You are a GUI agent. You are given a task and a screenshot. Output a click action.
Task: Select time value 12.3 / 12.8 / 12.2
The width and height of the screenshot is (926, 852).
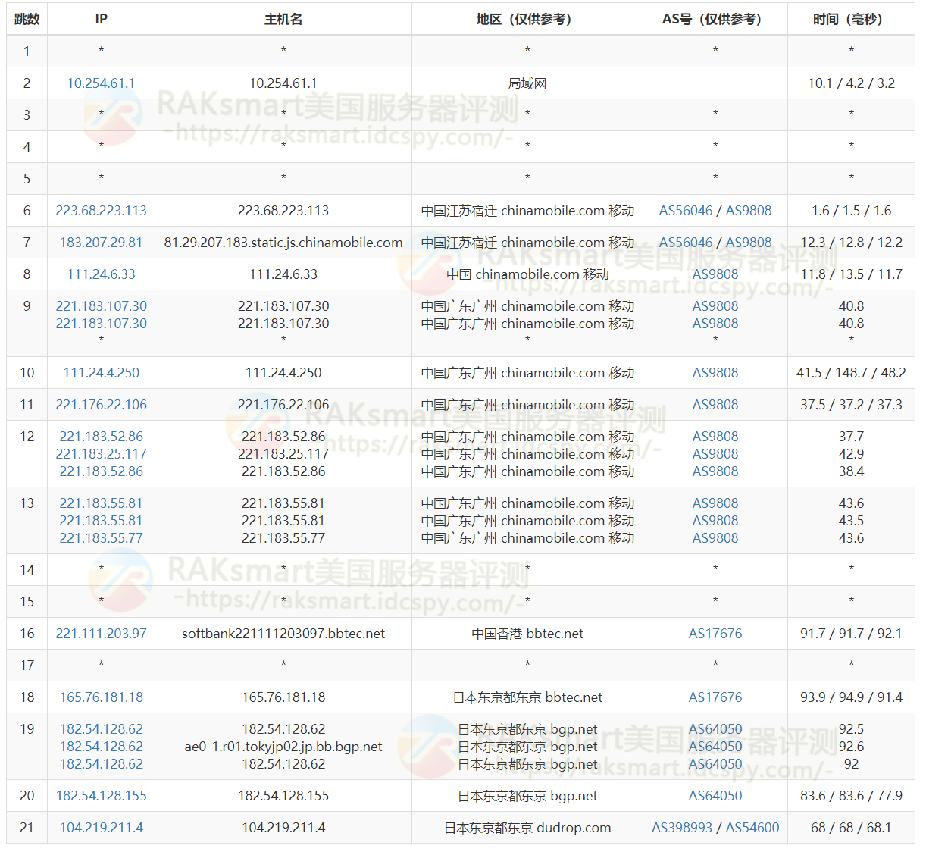tap(851, 243)
